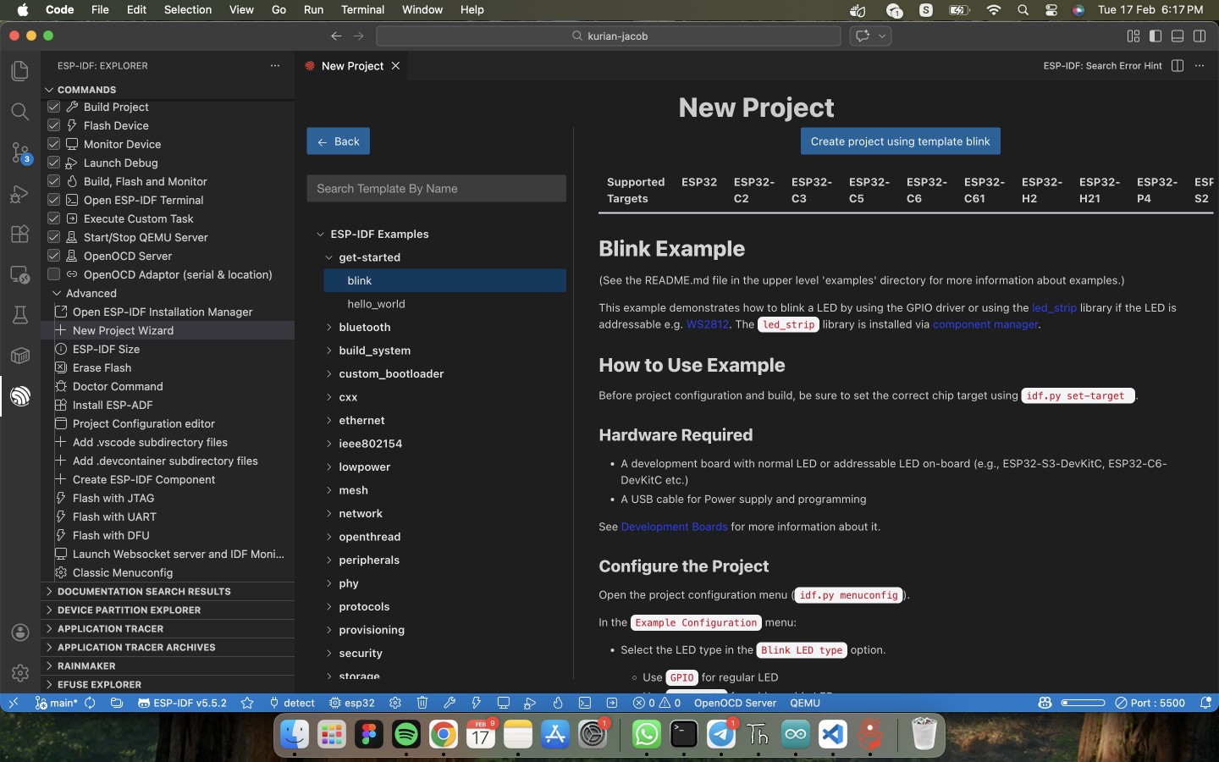Click the trash Full Clean icon in status bar
1219x762 pixels.
coord(422,703)
